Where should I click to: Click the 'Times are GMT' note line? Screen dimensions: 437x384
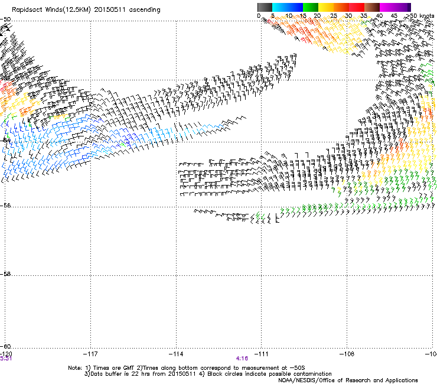[x=187, y=368]
